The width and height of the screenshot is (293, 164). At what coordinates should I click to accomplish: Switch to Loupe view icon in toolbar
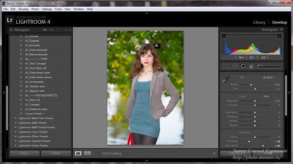[78, 154]
